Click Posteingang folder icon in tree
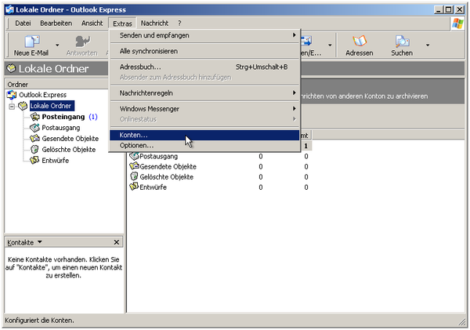 (x=34, y=116)
